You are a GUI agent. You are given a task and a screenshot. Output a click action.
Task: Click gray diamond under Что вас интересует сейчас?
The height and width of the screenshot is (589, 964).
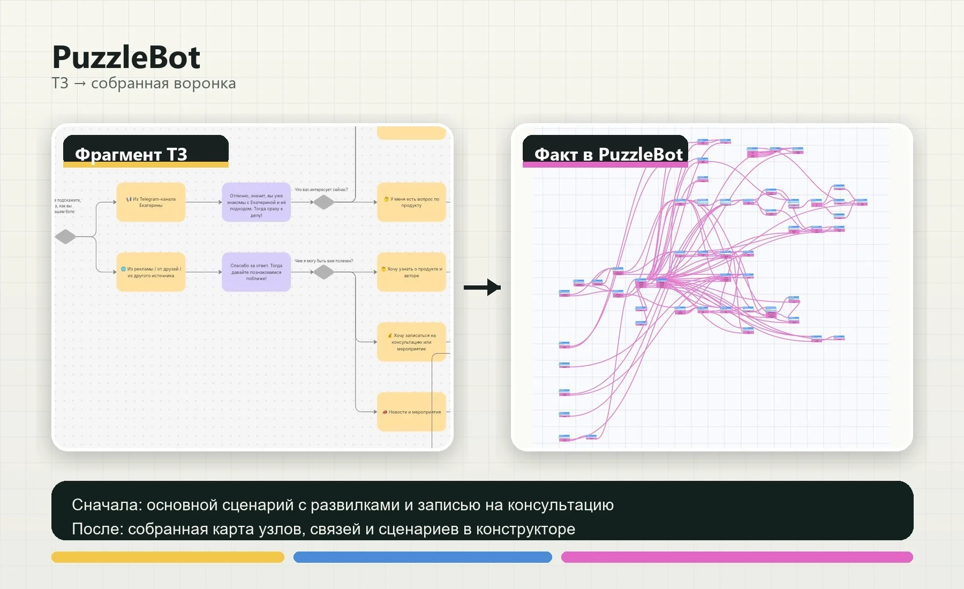point(323,202)
